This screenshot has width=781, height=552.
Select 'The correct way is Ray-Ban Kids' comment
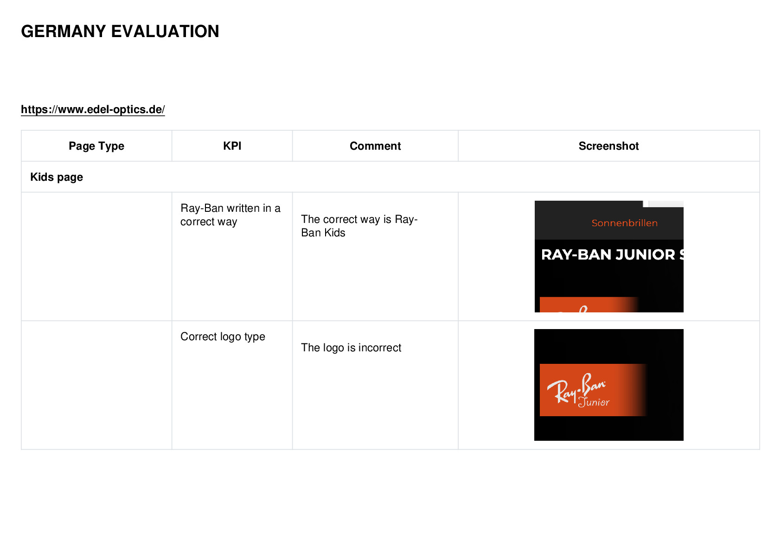359,226
